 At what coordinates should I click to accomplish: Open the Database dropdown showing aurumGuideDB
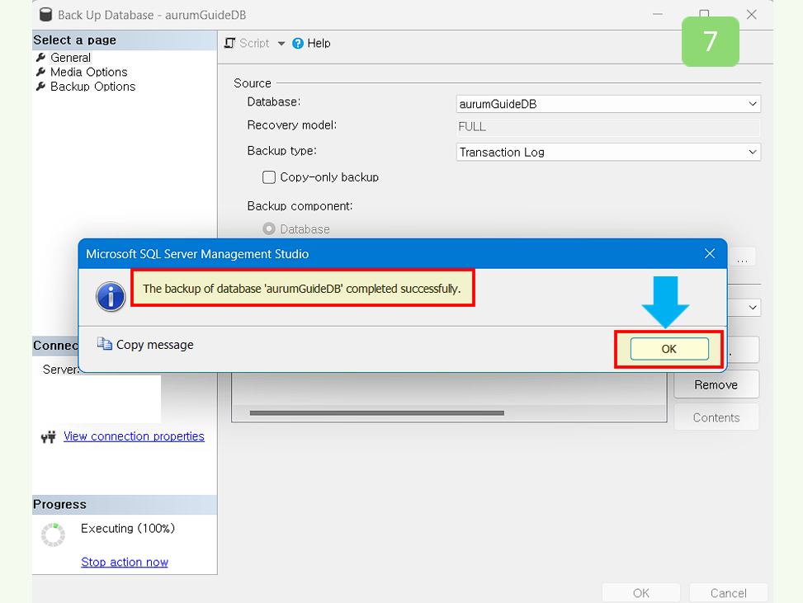pos(608,104)
